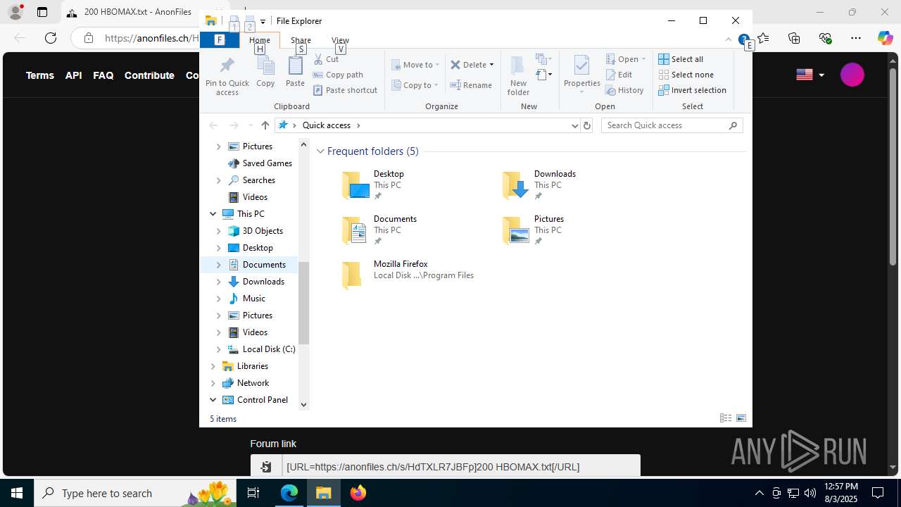Open Windows Start menu
The image size is (901, 507).
(17, 493)
